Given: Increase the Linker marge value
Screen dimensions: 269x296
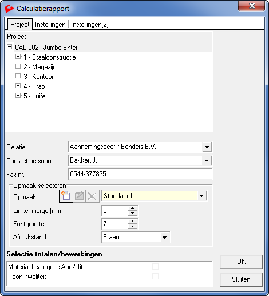Looking at the screenshot, I should (x=133, y=208).
